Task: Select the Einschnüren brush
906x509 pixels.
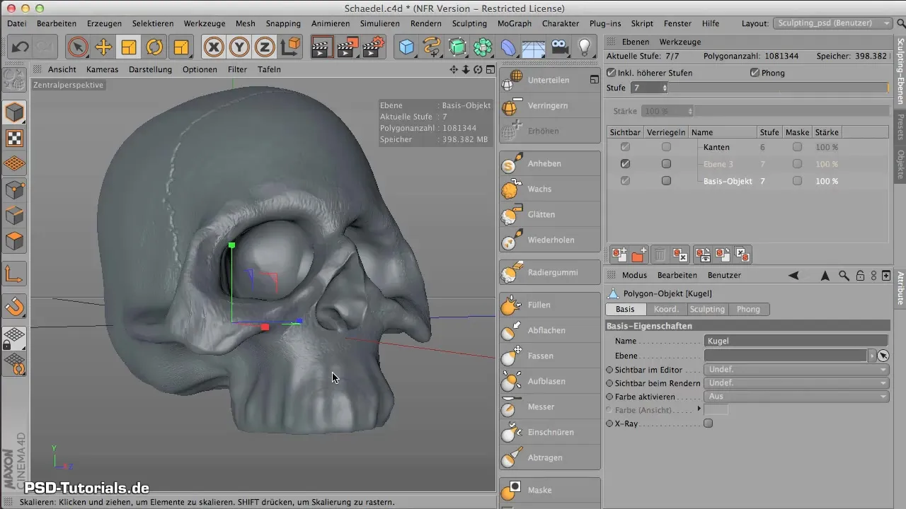Action: click(549, 432)
